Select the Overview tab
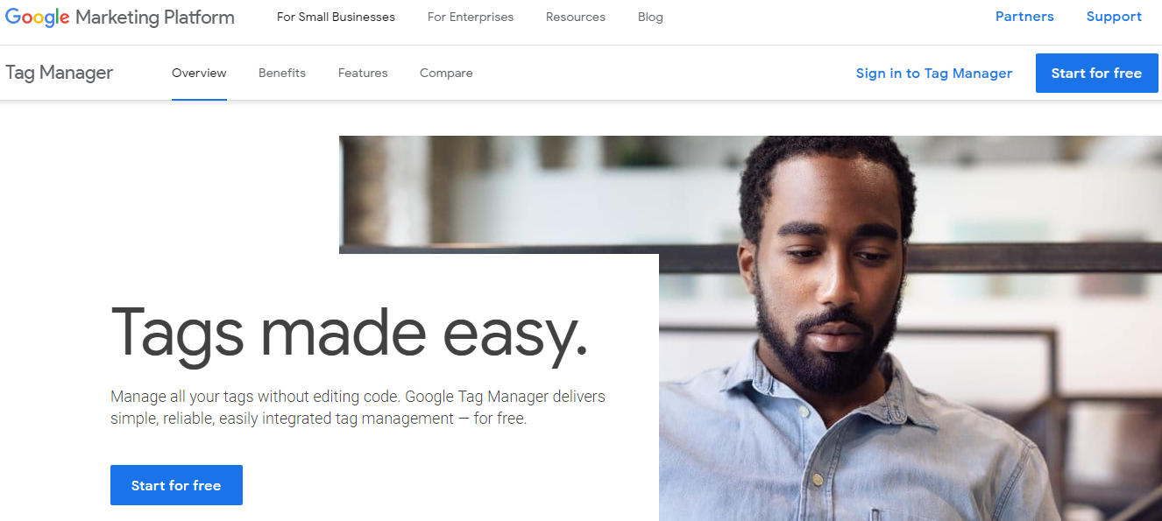The image size is (1162, 521). coord(199,73)
